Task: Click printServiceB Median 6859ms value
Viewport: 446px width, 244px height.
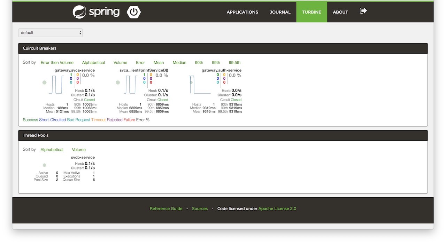Action: pyautogui.click(x=136, y=108)
